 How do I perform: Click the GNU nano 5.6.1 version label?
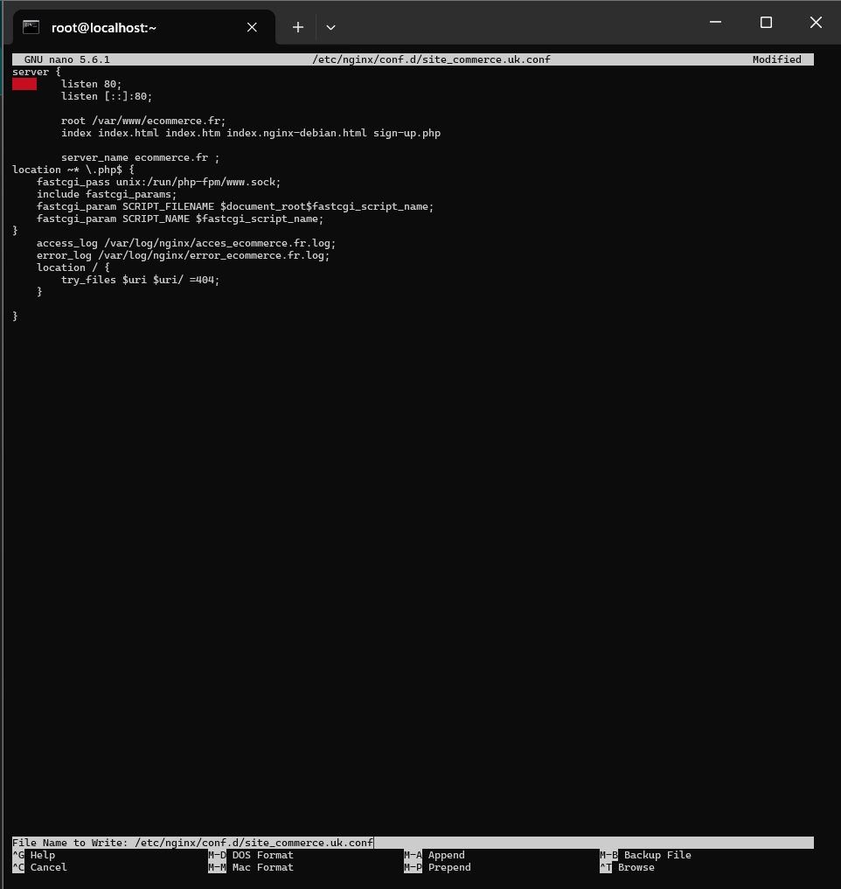click(67, 59)
